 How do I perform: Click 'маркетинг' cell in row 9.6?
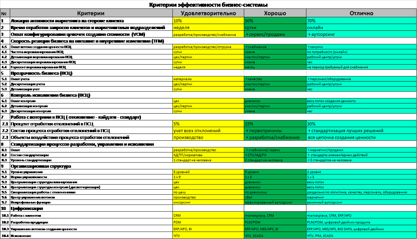pos(361,197)
